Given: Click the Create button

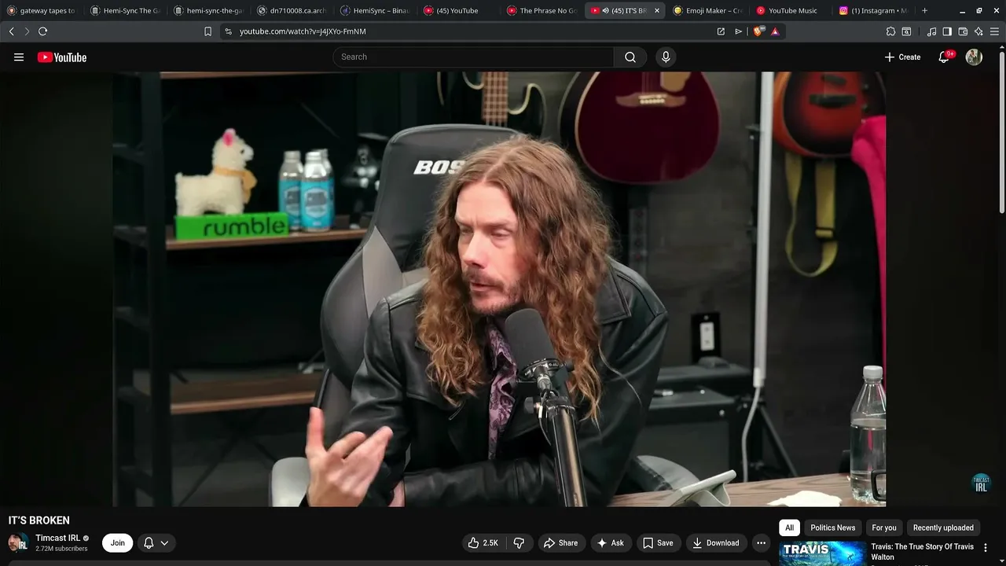Looking at the screenshot, I should [x=902, y=57].
